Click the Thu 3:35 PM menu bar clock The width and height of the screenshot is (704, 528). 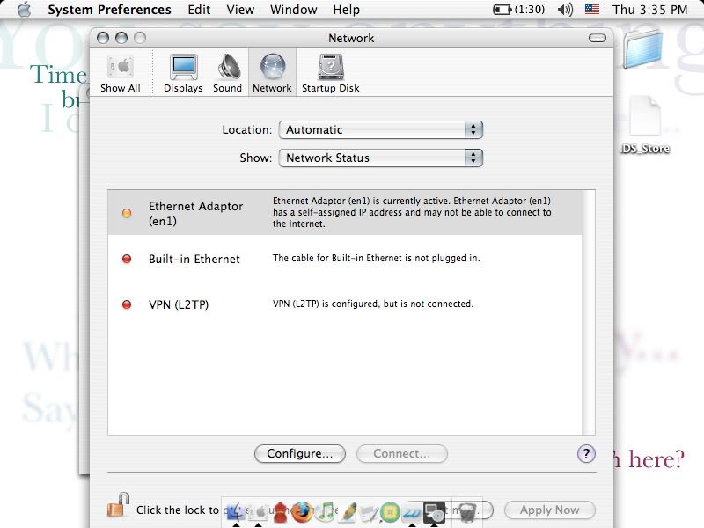(x=649, y=10)
